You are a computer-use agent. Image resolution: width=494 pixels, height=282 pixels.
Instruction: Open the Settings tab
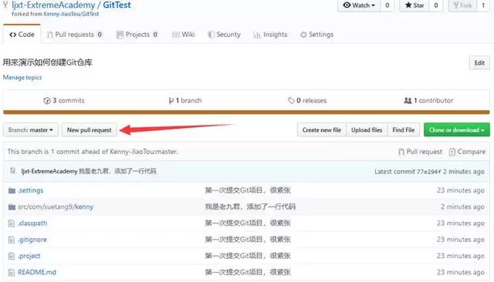(x=317, y=35)
